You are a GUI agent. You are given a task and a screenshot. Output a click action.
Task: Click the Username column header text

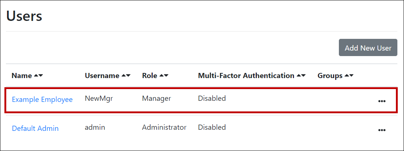click(102, 76)
